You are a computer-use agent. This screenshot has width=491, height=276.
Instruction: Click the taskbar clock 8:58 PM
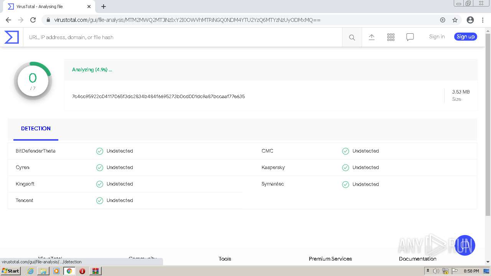471,271
